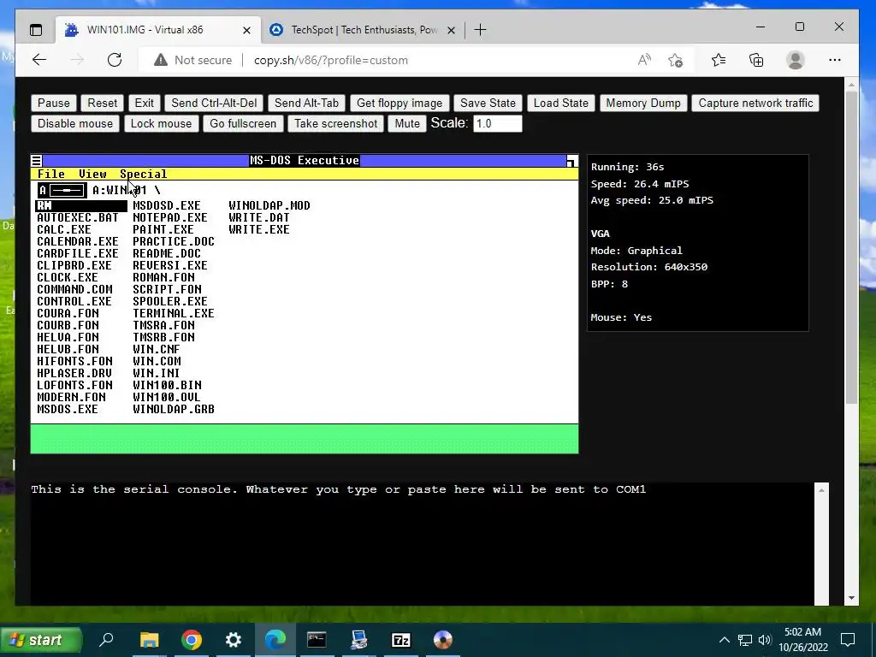
Task: Select CONTROL.EXE in the file list
Action: click(74, 301)
